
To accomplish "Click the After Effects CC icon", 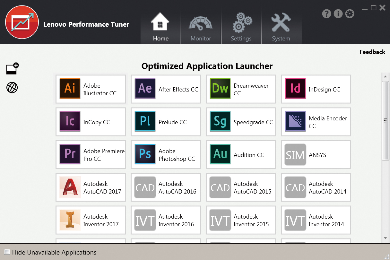I will [x=145, y=89].
